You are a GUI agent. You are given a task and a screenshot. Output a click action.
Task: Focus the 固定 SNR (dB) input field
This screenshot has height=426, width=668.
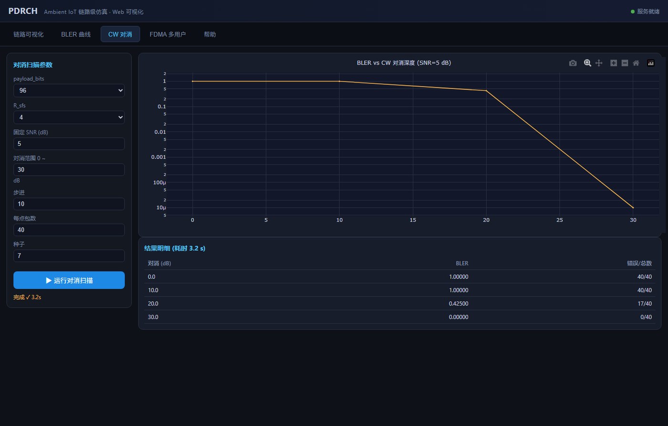coord(69,144)
